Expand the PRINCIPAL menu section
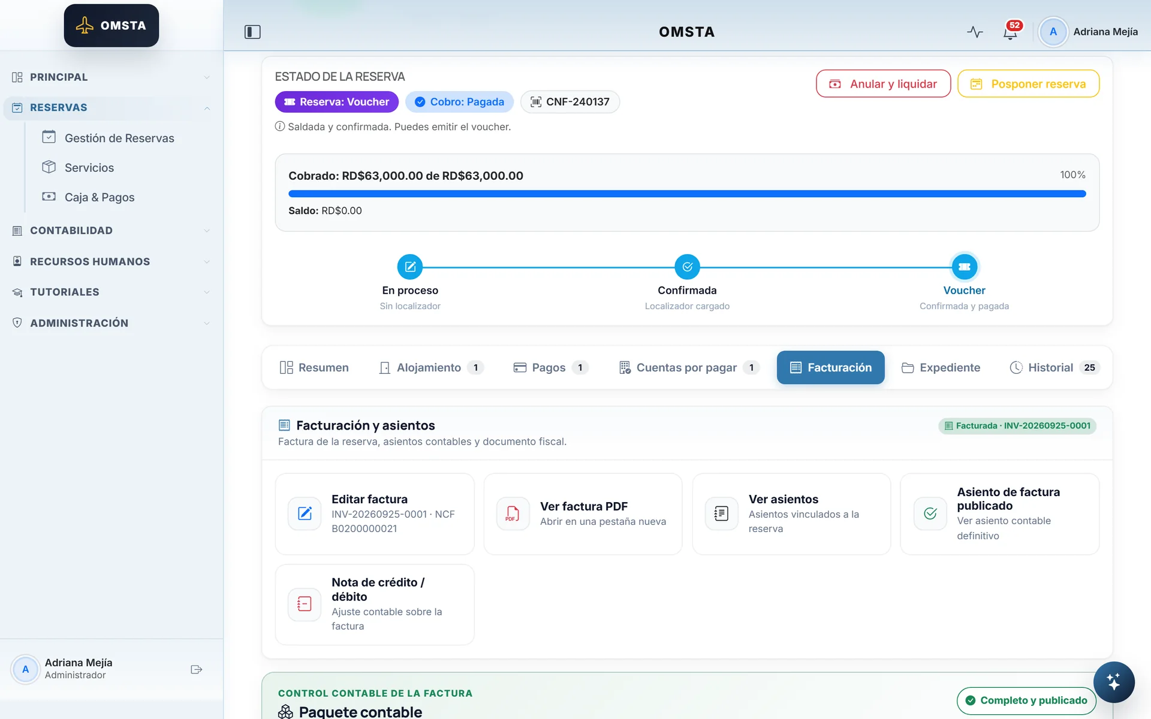This screenshot has height=719, width=1151. (x=112, y=77)
